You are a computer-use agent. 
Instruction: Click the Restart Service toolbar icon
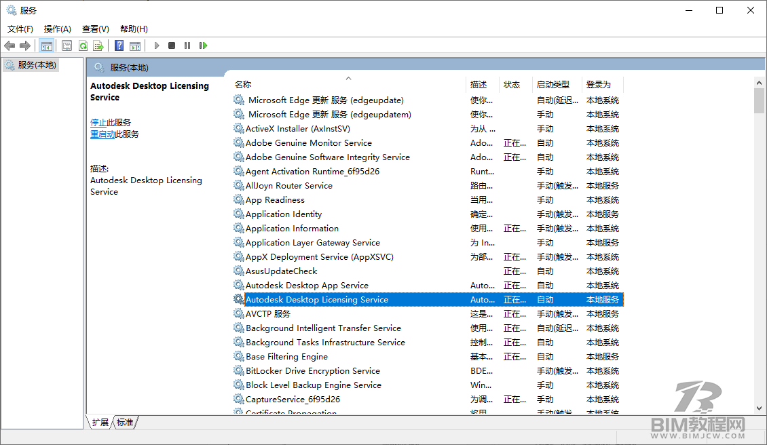tap(204, 45)
